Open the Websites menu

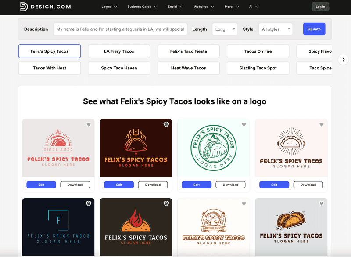(x=204, y=7)
